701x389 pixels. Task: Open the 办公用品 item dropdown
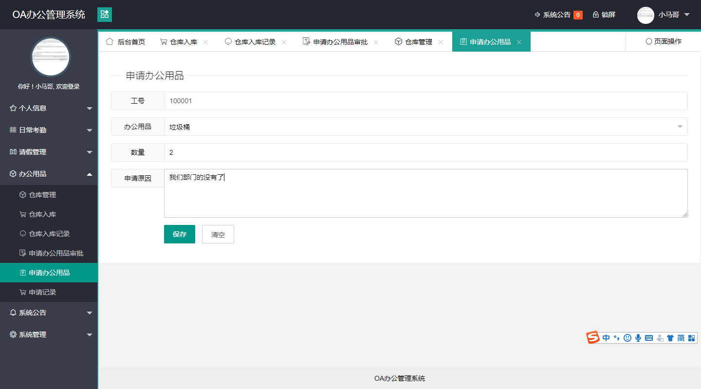680,127
